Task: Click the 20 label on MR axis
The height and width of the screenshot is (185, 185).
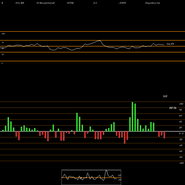Action: (x=181, y=128)
